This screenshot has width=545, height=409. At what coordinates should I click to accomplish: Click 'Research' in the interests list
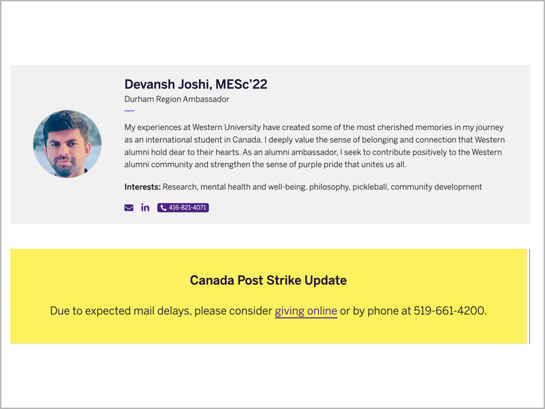coord(180,187)
